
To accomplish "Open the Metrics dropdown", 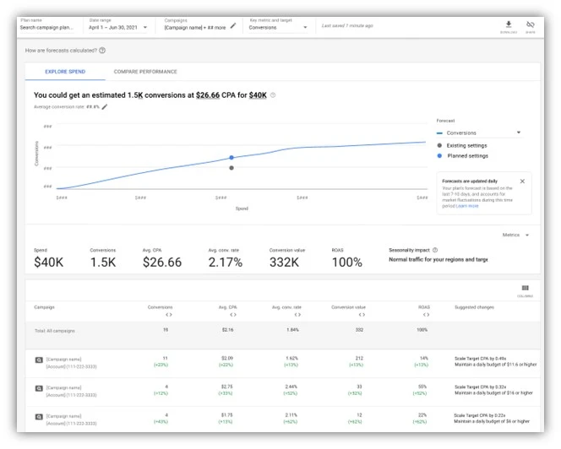I will [x=515, y=235].
